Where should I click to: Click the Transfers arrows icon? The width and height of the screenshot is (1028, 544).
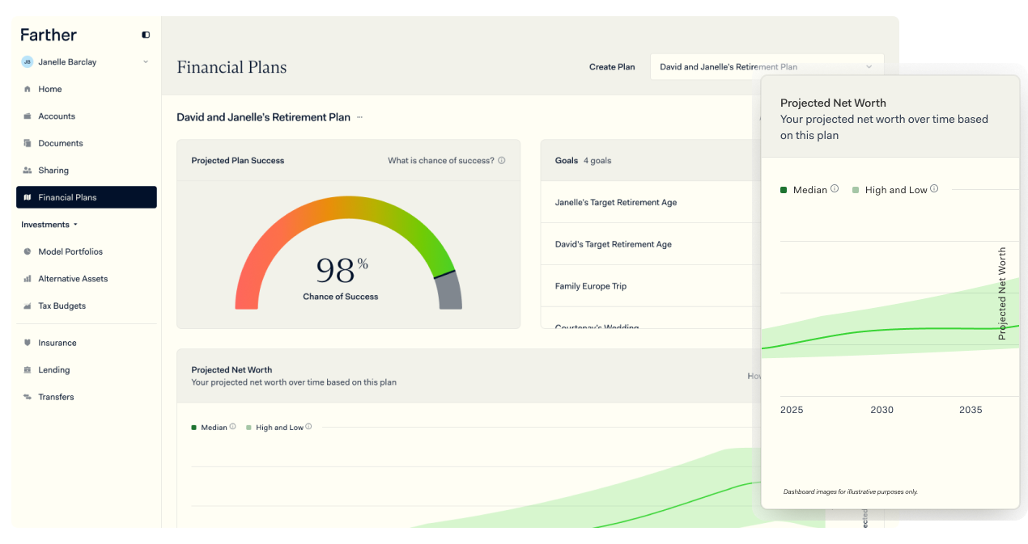click(28, 397)
